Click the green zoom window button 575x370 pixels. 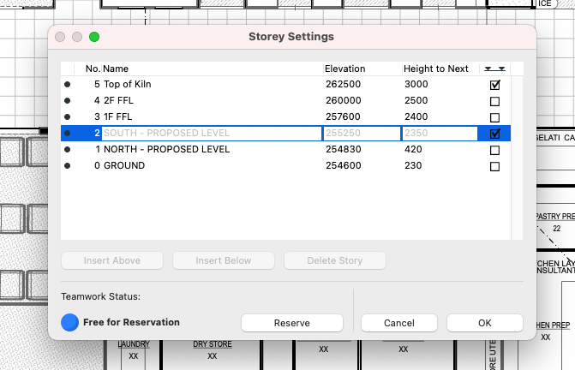pos(94,37)
